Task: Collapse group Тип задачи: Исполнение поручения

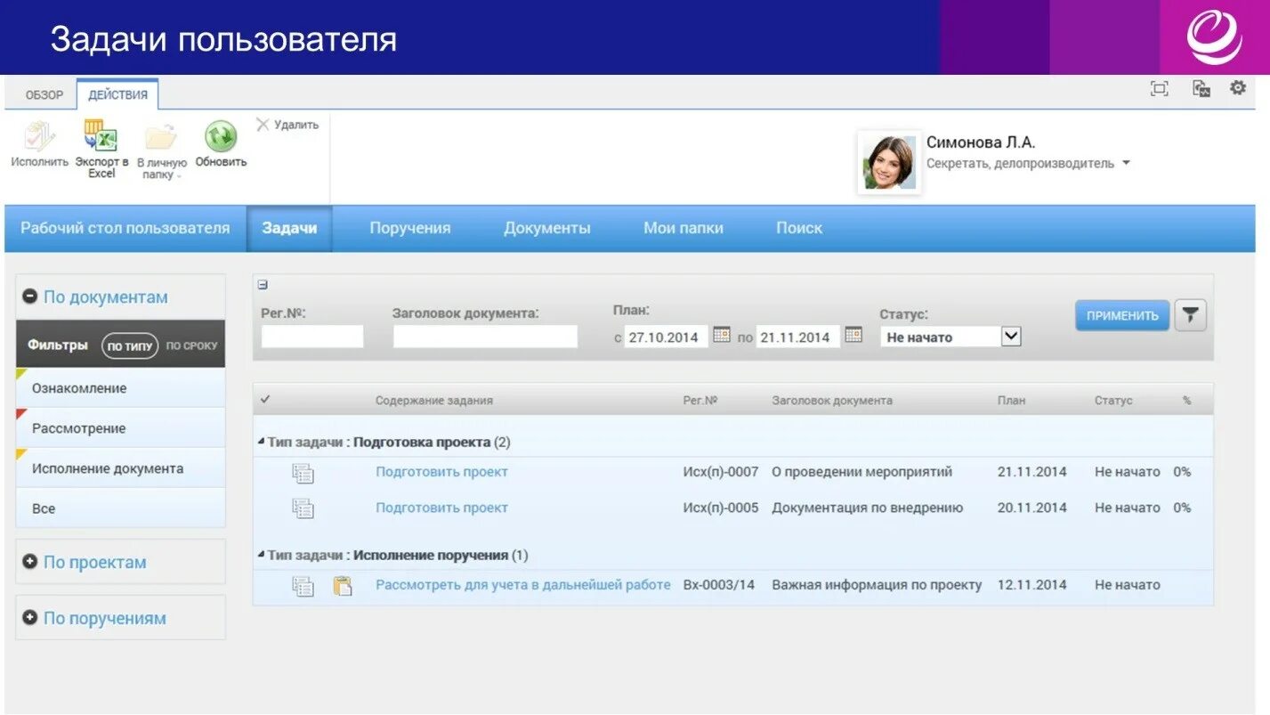Action: pyautogui.click(x=261, y=555)
